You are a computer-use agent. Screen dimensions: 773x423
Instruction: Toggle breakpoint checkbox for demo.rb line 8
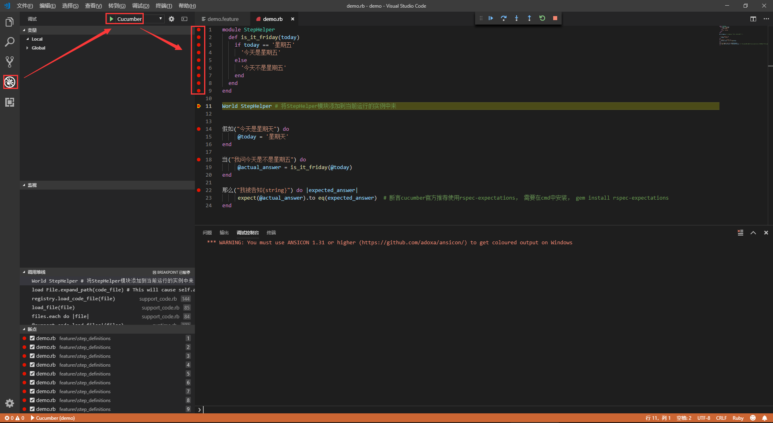point(32,400)
